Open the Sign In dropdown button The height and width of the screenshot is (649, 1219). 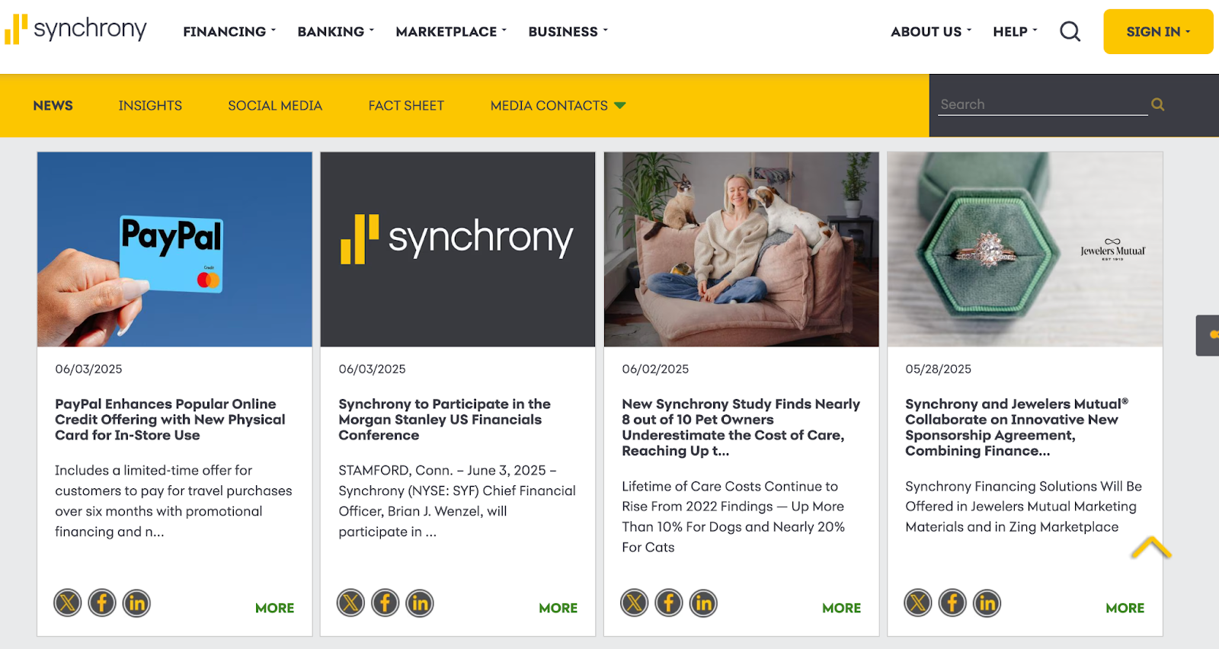point(1158,31)
